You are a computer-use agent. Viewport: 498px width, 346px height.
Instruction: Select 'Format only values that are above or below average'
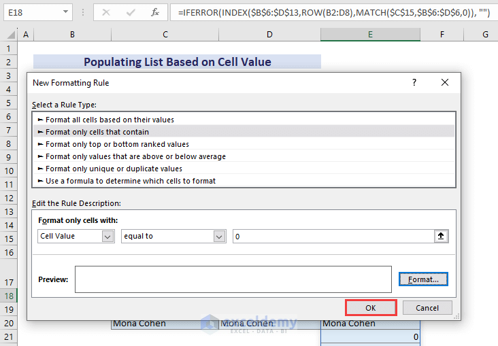point(135,156)
